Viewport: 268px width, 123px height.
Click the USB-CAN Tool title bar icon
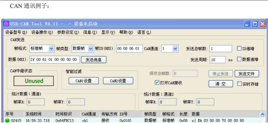click(6, 24)
